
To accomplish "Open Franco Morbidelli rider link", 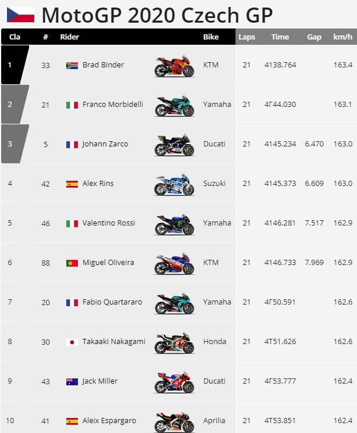I will coord(113,105).
